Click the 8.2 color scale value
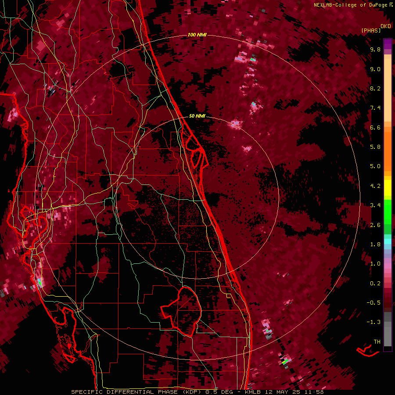The image size is (395, 395). tap(375, 88)
